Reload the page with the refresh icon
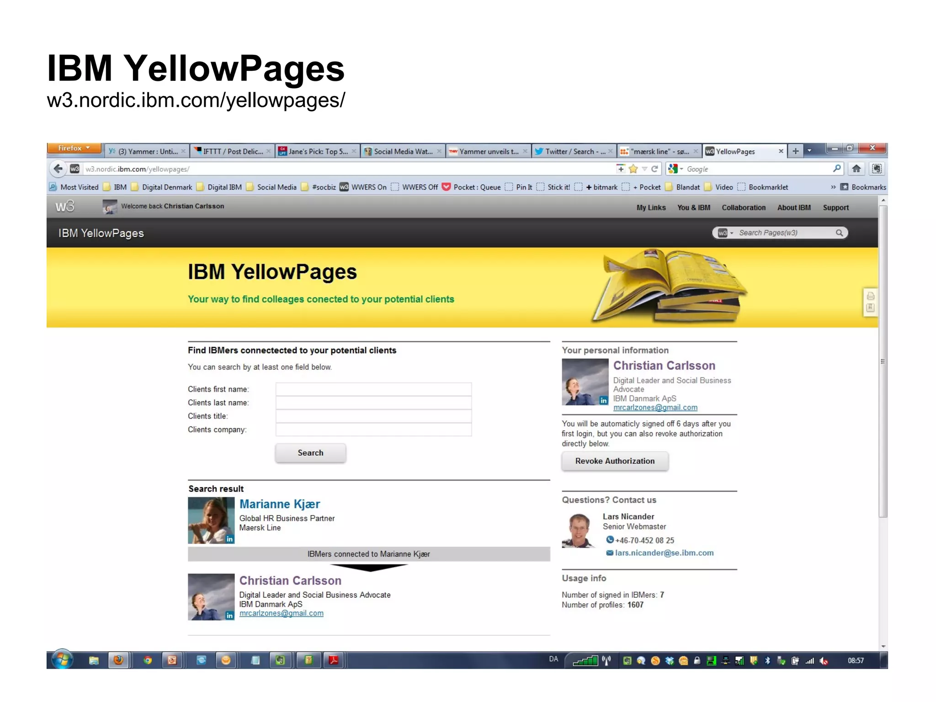The width and height of the screenshot is (936, 702). (x=654, y=169)
